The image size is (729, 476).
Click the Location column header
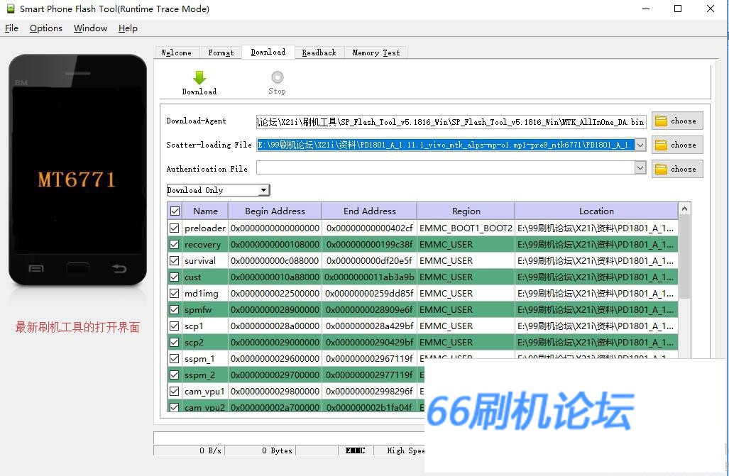coord(596,211)
